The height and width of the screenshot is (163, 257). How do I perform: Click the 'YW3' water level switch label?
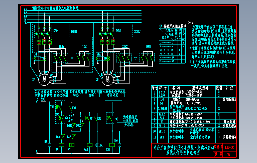point(116,119)
